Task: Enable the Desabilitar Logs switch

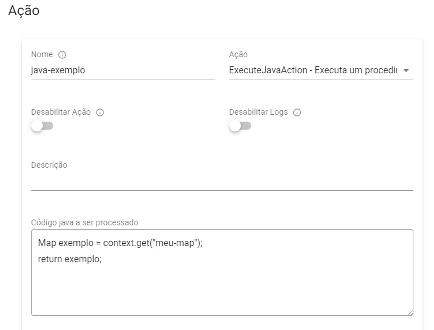Action: coord(240,126)
